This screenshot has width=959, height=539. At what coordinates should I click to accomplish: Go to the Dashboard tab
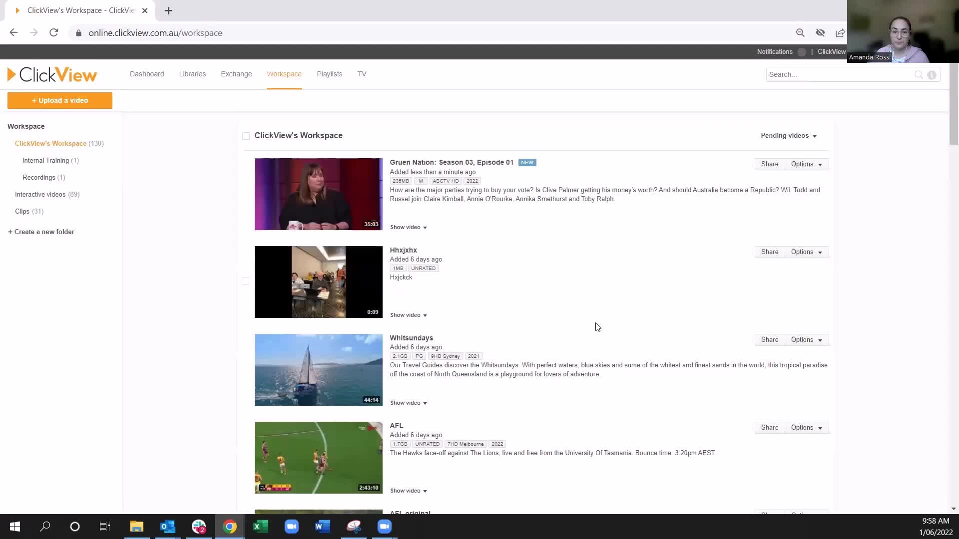point(147,74)
